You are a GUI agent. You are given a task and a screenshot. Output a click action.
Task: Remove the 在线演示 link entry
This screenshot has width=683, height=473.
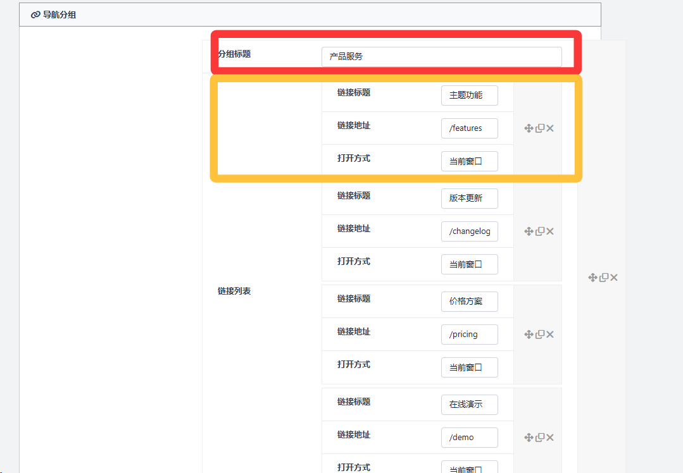(550, 438)
